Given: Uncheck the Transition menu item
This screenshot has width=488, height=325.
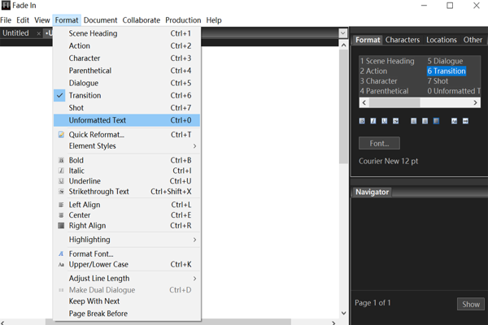Looking at the screenshot, I should 85,95.
